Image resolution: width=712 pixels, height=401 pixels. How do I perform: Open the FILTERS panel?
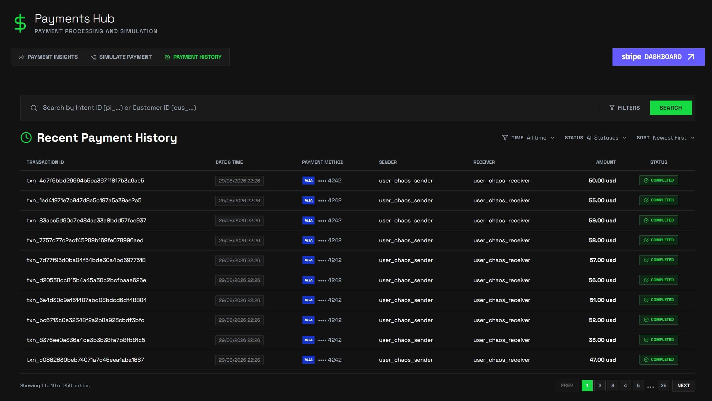[625, 108]
